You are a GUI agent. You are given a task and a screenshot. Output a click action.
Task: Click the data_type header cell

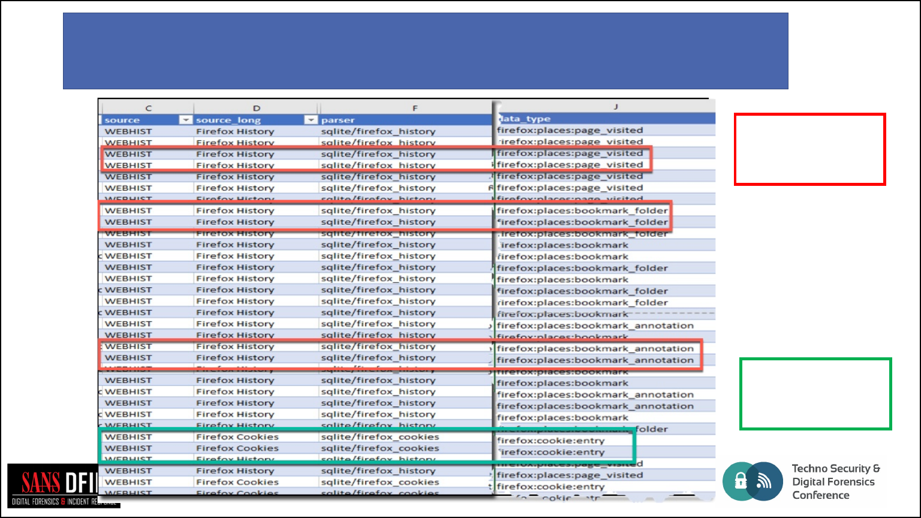[x=606, y=119]
